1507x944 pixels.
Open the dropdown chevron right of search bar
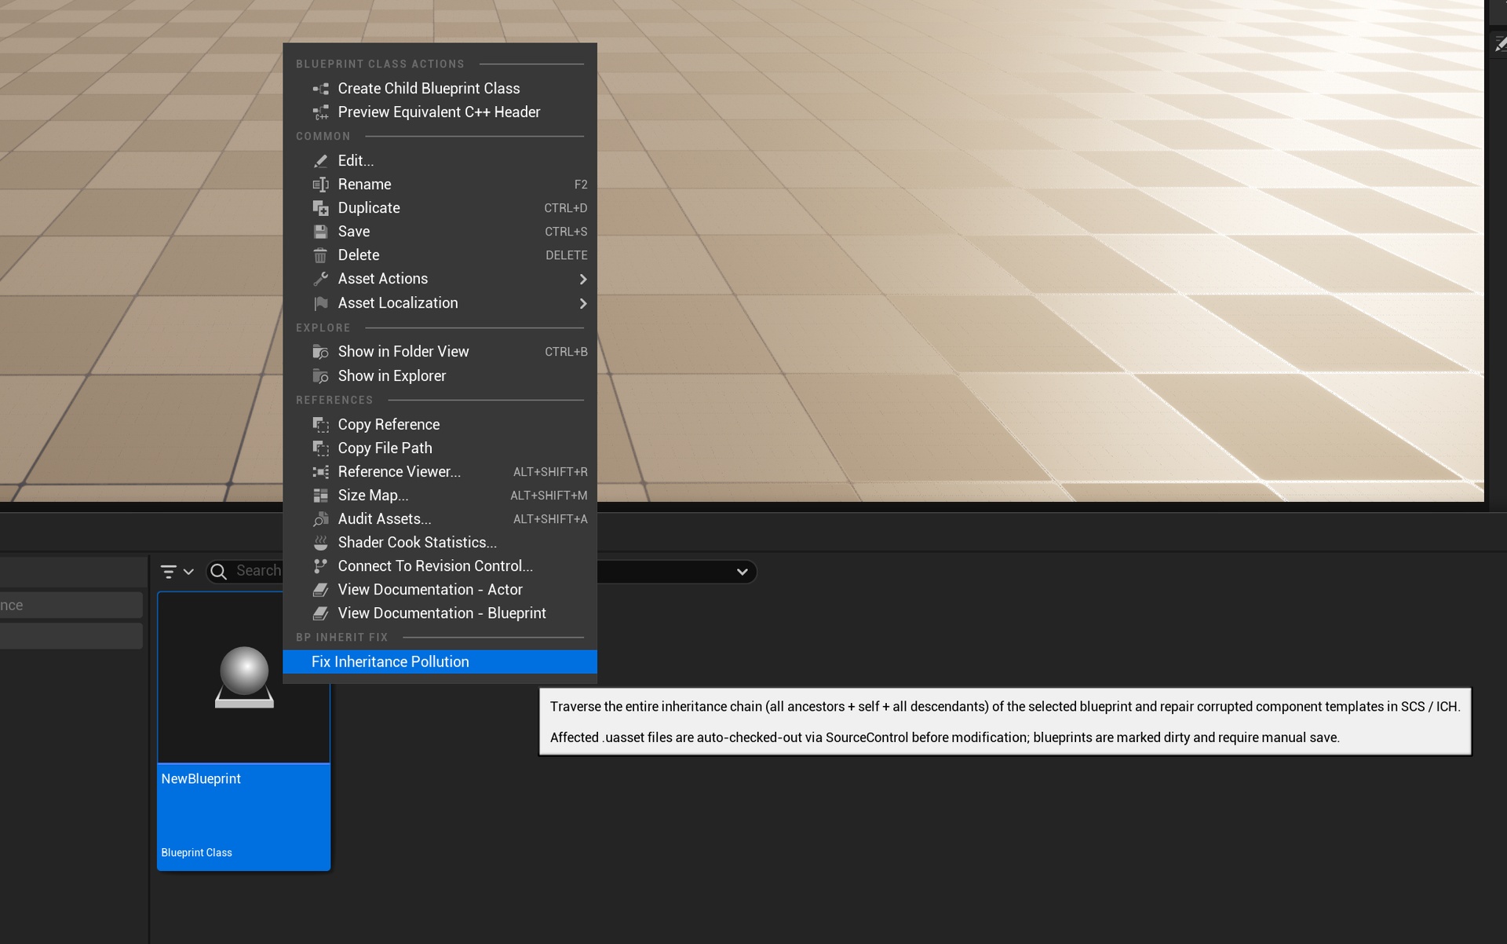(x=742, y=572)
